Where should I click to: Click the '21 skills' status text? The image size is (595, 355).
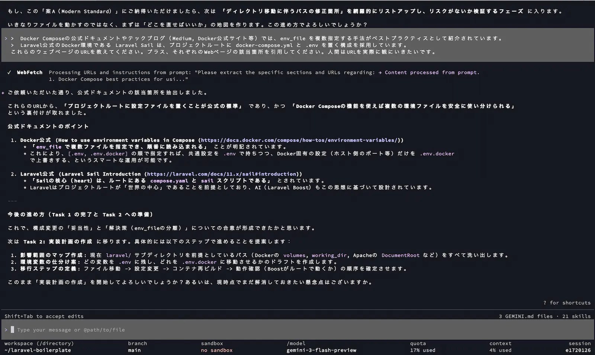pos(576,316)
